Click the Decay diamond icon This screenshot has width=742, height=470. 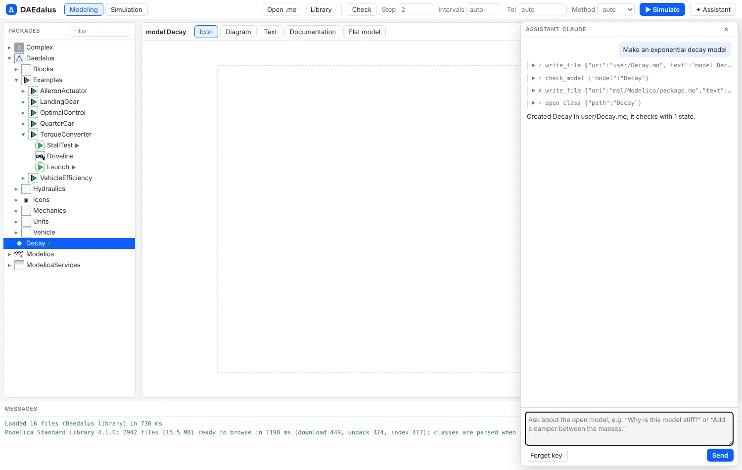(x=19, y=243)
